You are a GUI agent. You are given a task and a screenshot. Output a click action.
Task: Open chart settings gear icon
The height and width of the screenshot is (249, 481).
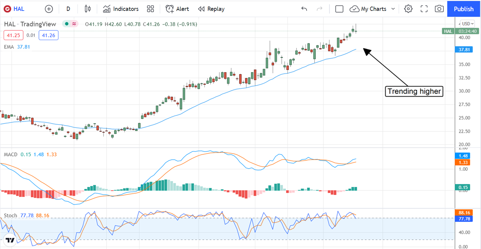click(408, 9)
